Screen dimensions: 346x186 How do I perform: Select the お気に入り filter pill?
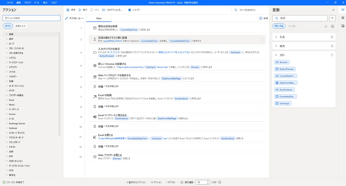coord(20,26)
